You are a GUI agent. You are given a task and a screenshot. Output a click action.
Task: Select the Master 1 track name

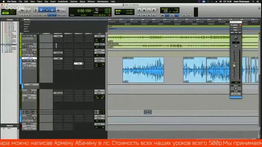click(x=29, y=124)
